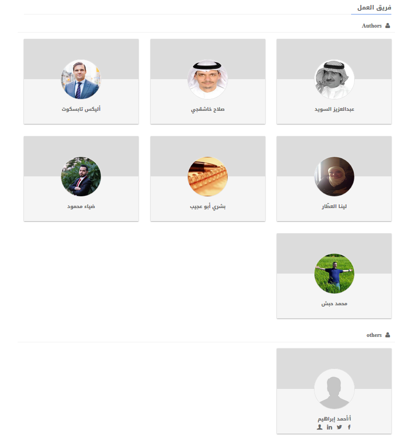Open عبدالعزيز السويد profile photo
This screenshot has width=395, height=440.
point(334,80)
